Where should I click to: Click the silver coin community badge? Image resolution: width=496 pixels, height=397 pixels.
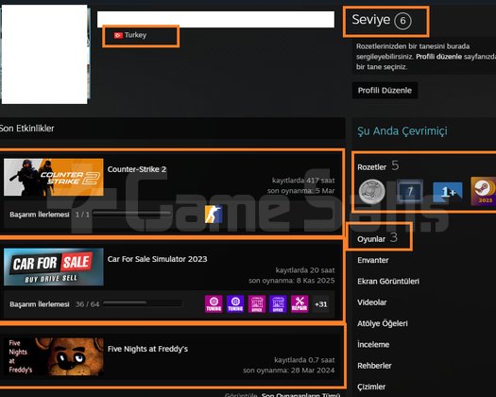pyautogui.click(x=371, y=191)
